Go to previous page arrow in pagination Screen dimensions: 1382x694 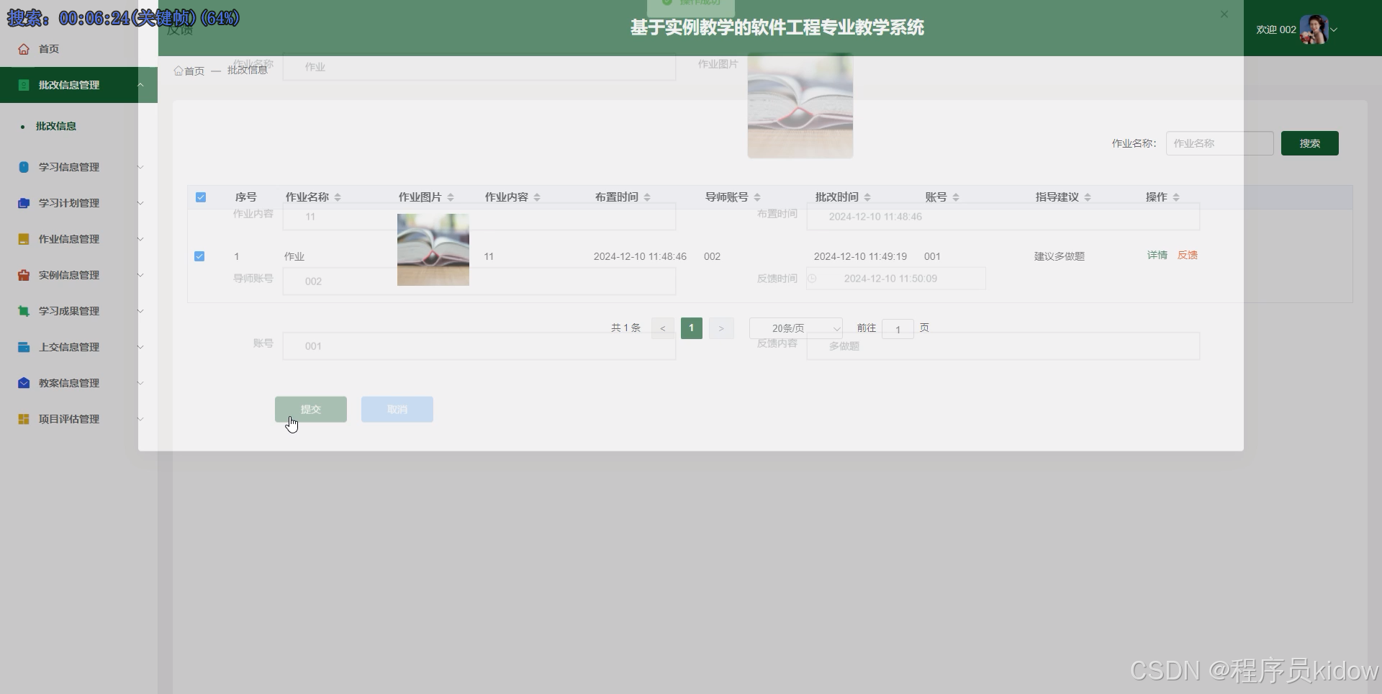663,328
